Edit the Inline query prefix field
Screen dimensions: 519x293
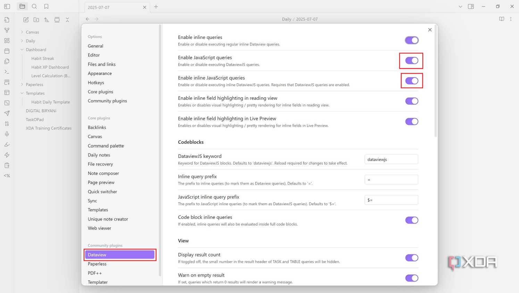click(391, 179)
